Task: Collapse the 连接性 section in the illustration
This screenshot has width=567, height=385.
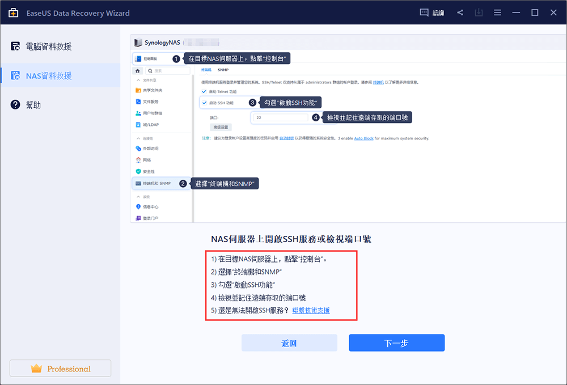Action: pos(138,138)
